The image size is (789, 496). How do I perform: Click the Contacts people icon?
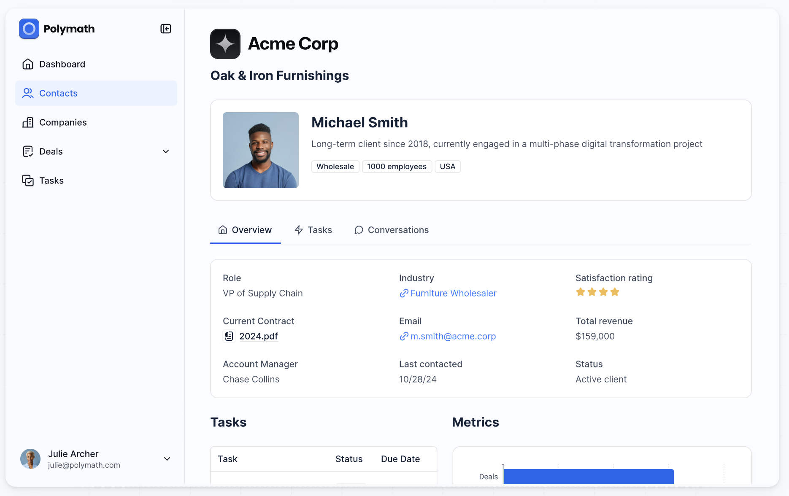pos(28,93)
